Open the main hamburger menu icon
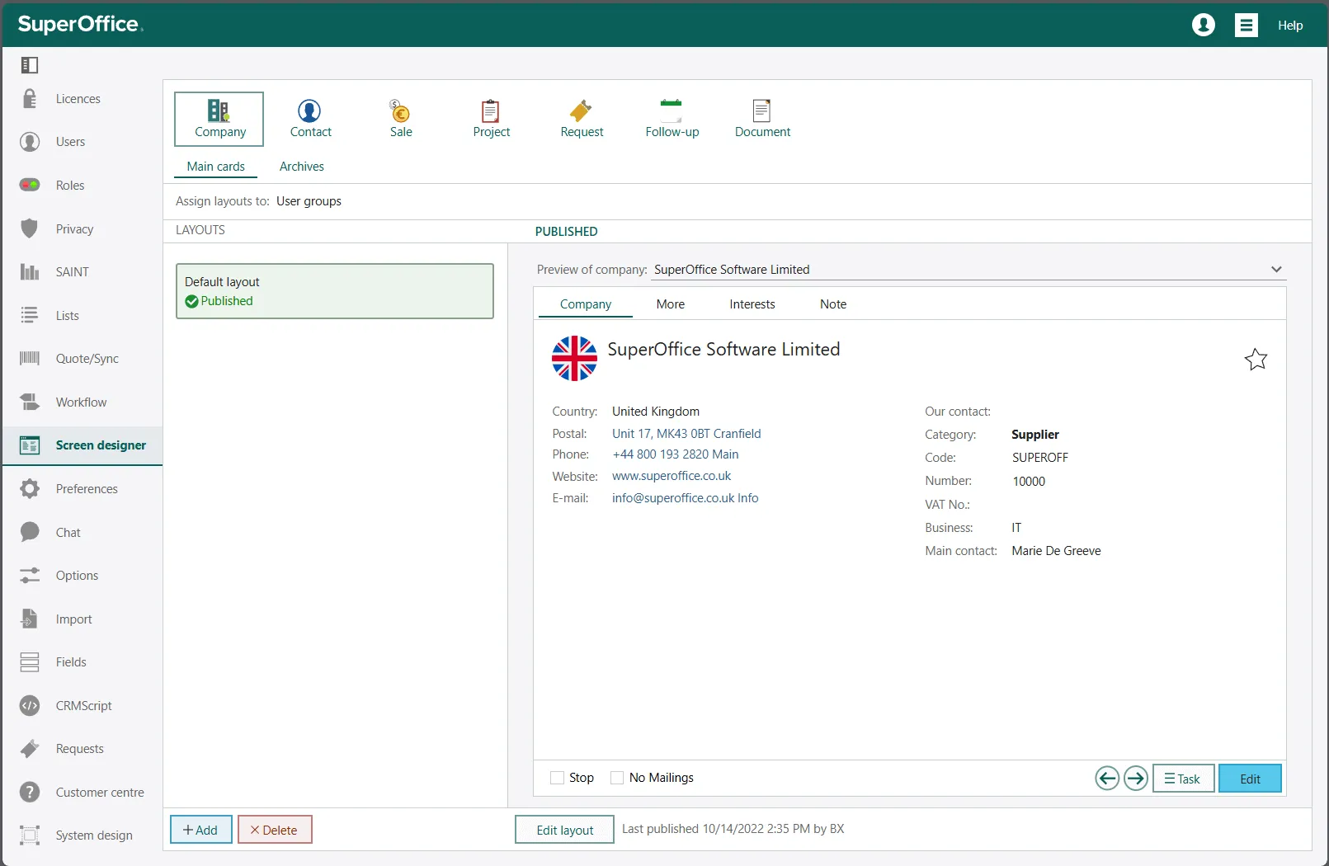Screen dimensions: 1329x866 [x=1246, y=26]
